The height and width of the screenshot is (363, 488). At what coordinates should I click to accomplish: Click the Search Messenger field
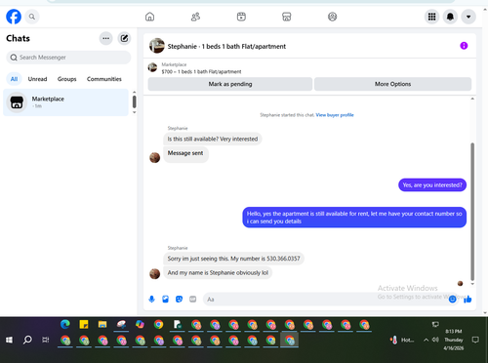pyautogui.click(x=68, y=58)
